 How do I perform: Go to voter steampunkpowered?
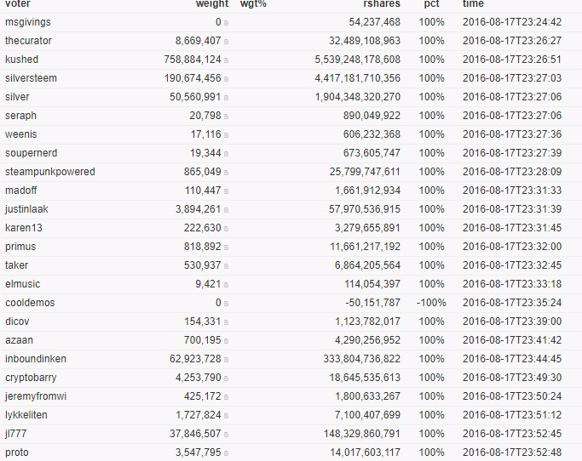pos(49,172)
